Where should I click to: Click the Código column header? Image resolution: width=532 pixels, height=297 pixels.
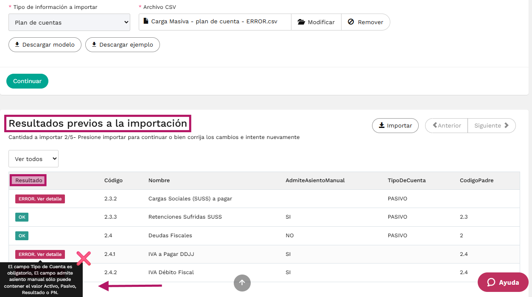coord(113,180)
